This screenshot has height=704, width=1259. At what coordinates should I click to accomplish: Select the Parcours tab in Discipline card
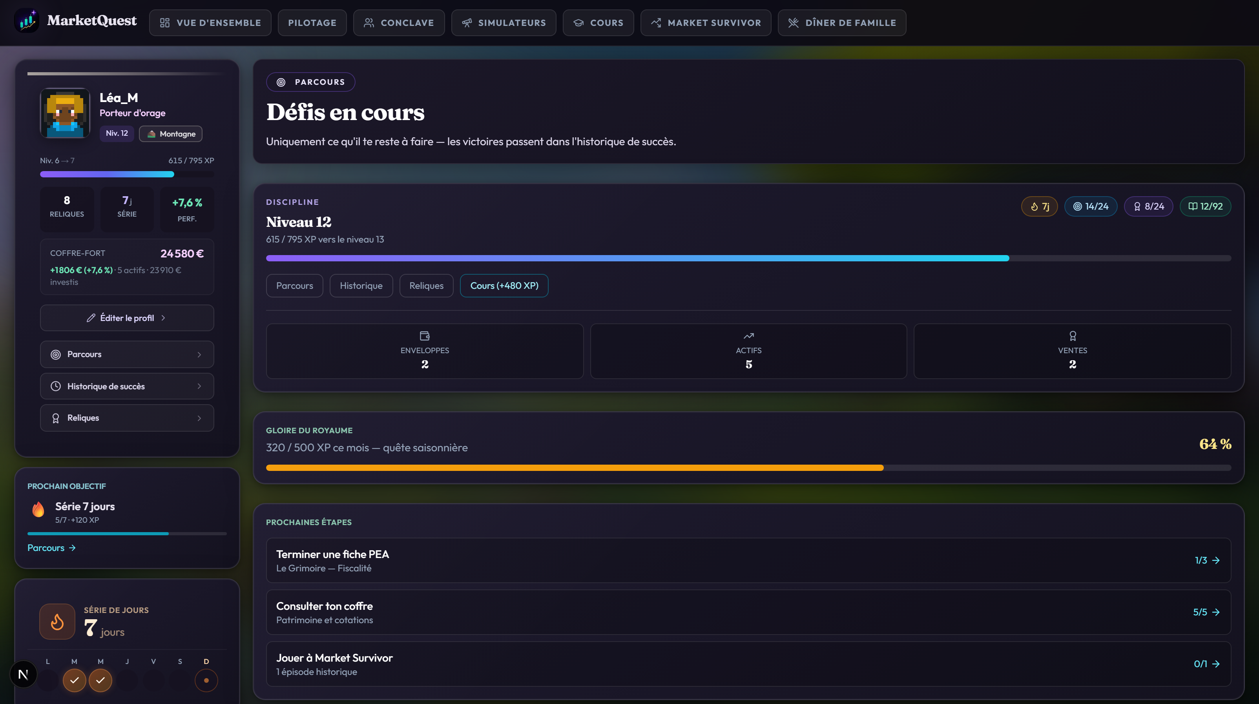click(295, 286)
